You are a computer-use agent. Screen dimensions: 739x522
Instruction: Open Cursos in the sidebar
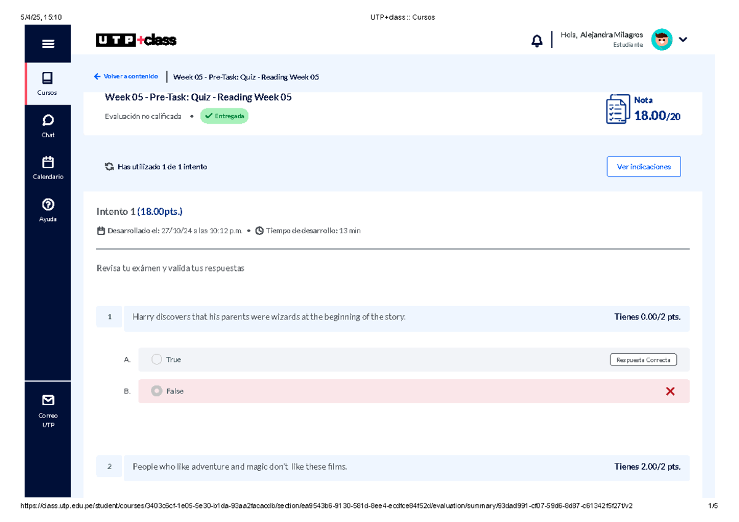point(47,84)
